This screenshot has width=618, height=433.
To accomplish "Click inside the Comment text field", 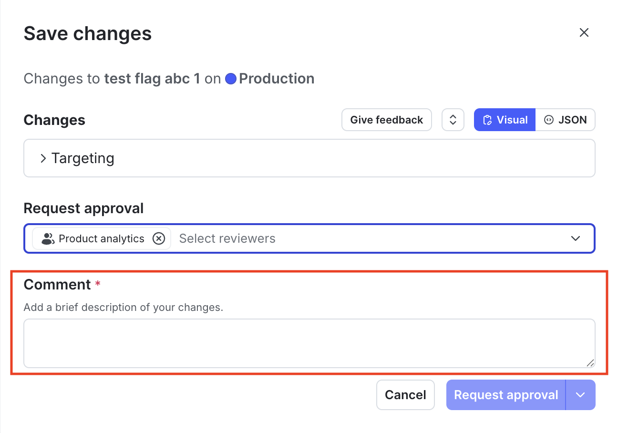I will click(309, 343).
